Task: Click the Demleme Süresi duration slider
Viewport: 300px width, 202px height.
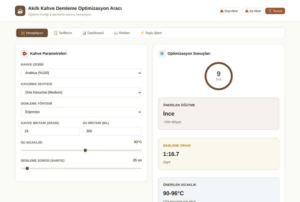Action: (81, 168)
